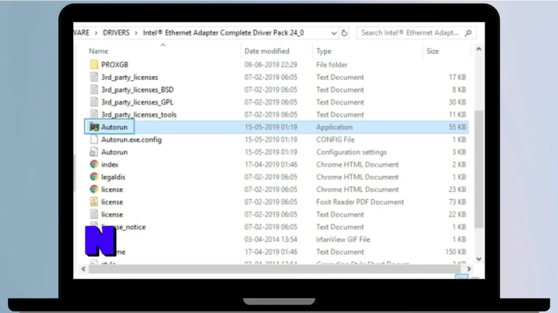The width and height of the screenshot is (558, 313).
Task: Click the Application type cell
Action: coord(334,127)
